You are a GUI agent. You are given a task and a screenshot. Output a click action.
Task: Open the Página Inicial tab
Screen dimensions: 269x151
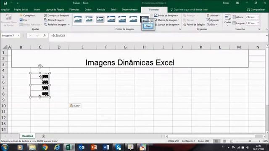21,10
